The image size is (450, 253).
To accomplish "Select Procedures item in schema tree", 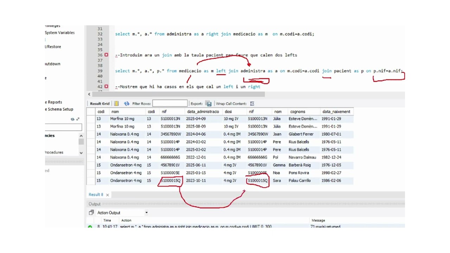I will (x=54, y=153).
